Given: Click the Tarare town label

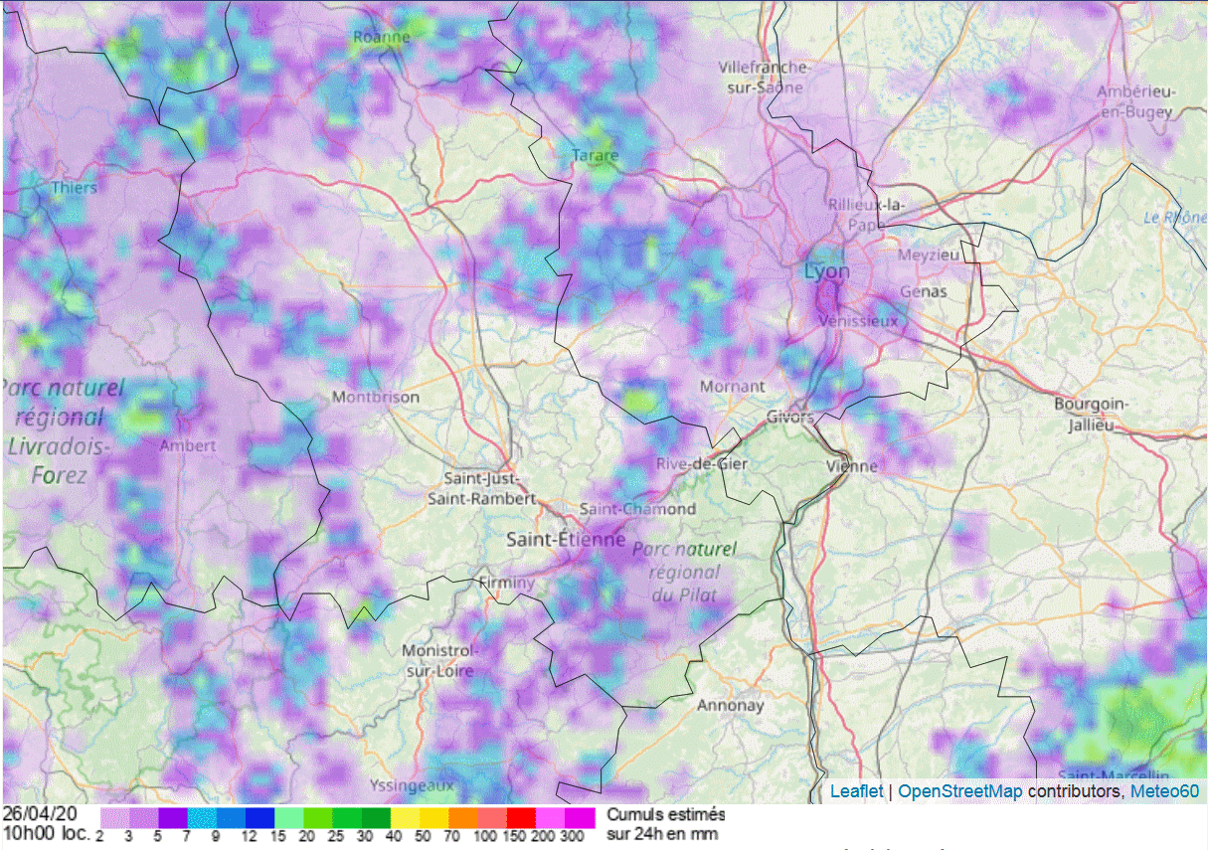Looking at the screenshot, I should [595, 155].
